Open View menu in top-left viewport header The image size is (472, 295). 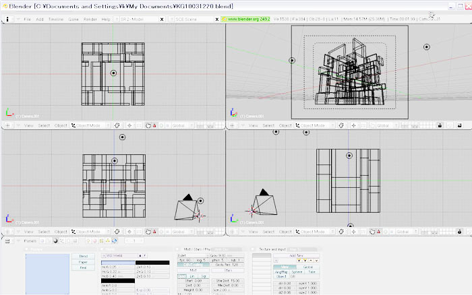pyautogui.click(x=28, y=125)
